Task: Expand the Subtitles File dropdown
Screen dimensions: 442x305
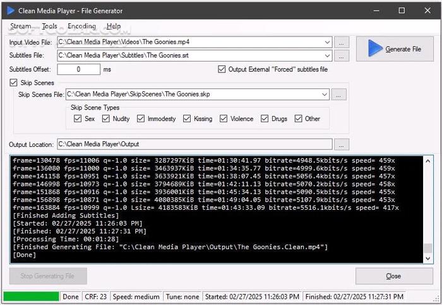Action: click(326, 55)
